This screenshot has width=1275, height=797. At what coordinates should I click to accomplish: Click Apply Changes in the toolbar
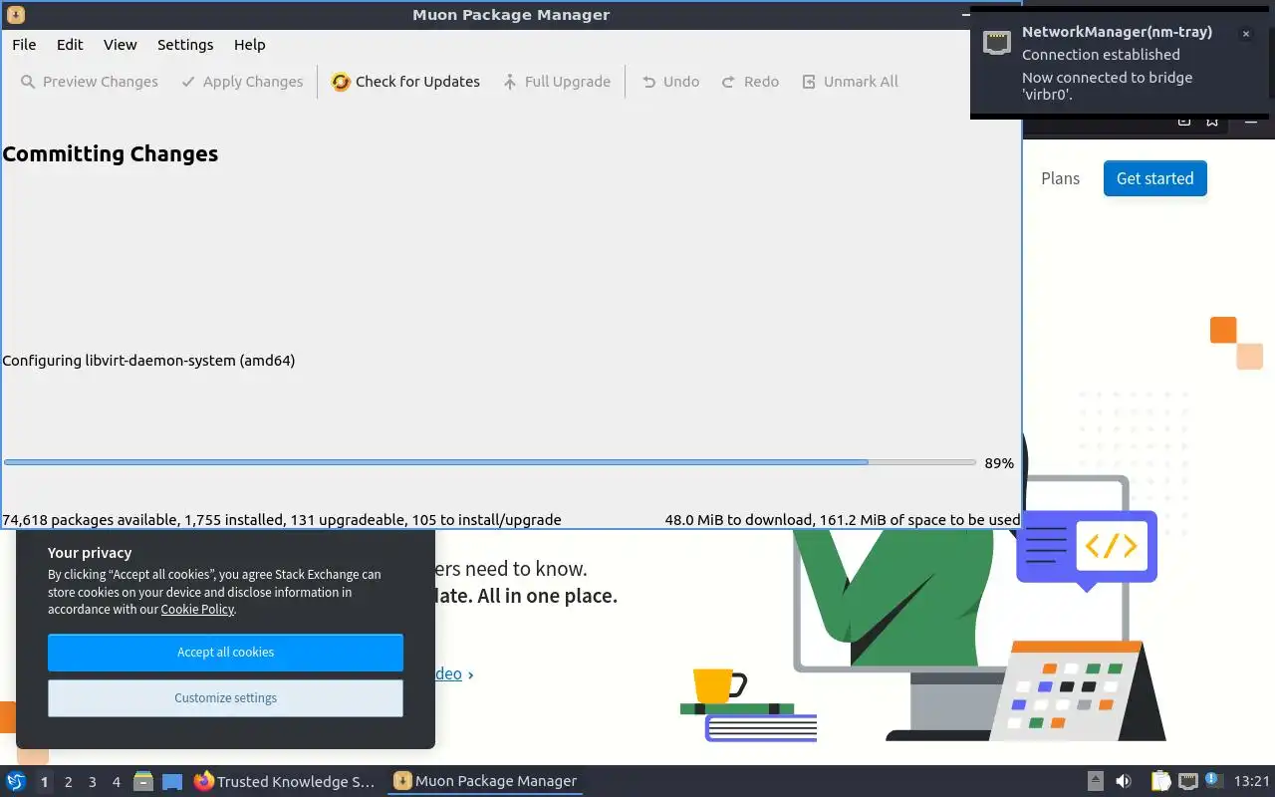click(x=242, y=82)
